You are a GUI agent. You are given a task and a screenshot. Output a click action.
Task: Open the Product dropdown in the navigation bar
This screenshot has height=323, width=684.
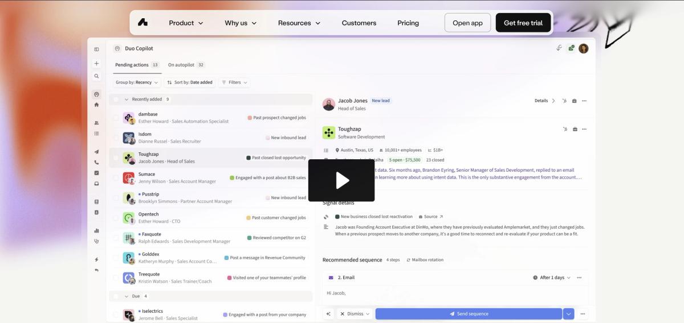pyautogui.click(x=186, y=23)
